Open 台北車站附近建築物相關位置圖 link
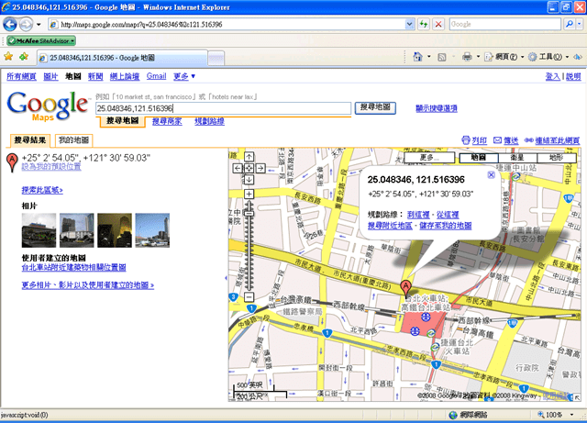Image resolution: width=587 pixels, height=423 pixels. [73, 268]
